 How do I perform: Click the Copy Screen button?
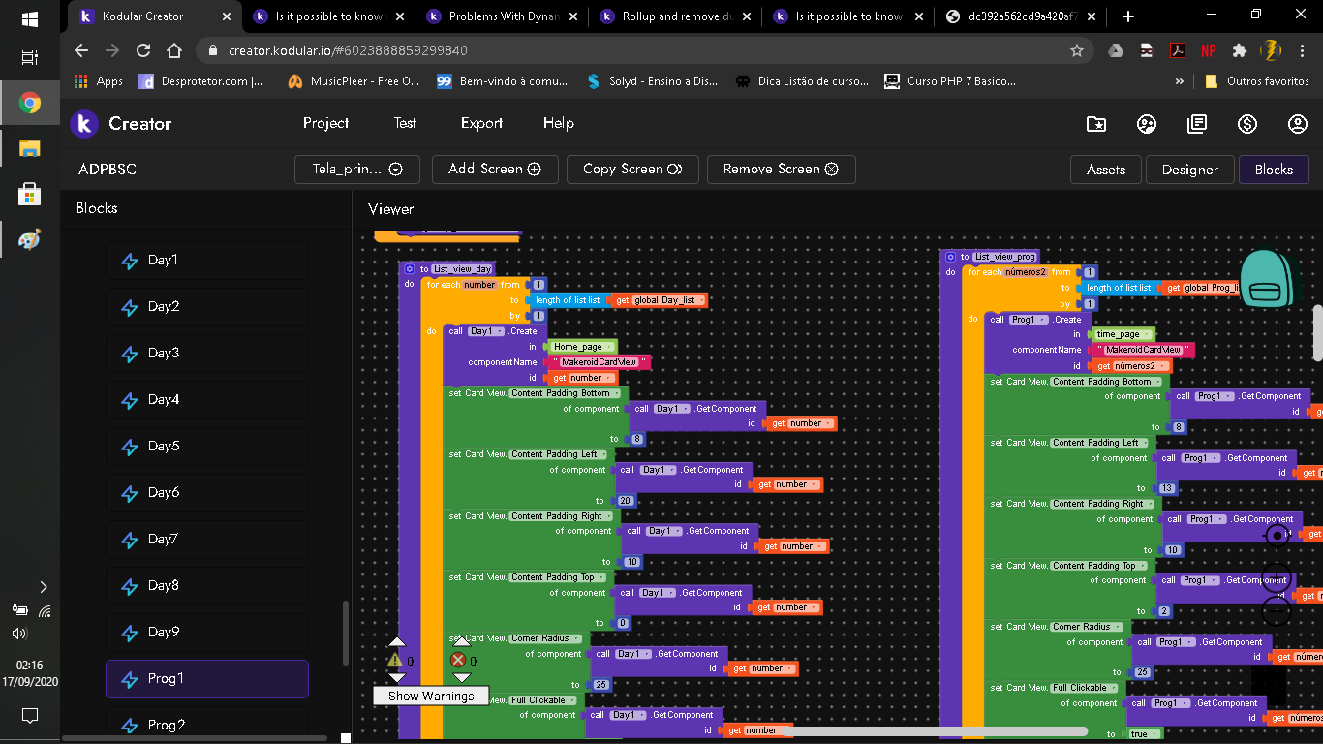(x=632, y=169)
